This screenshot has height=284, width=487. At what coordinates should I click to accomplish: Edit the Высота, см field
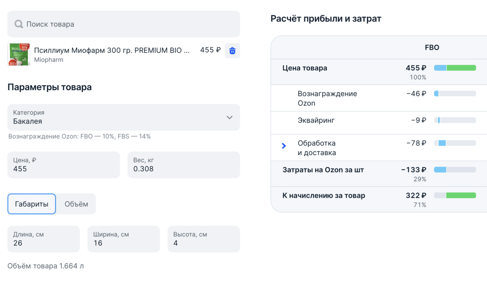point(204,239)
